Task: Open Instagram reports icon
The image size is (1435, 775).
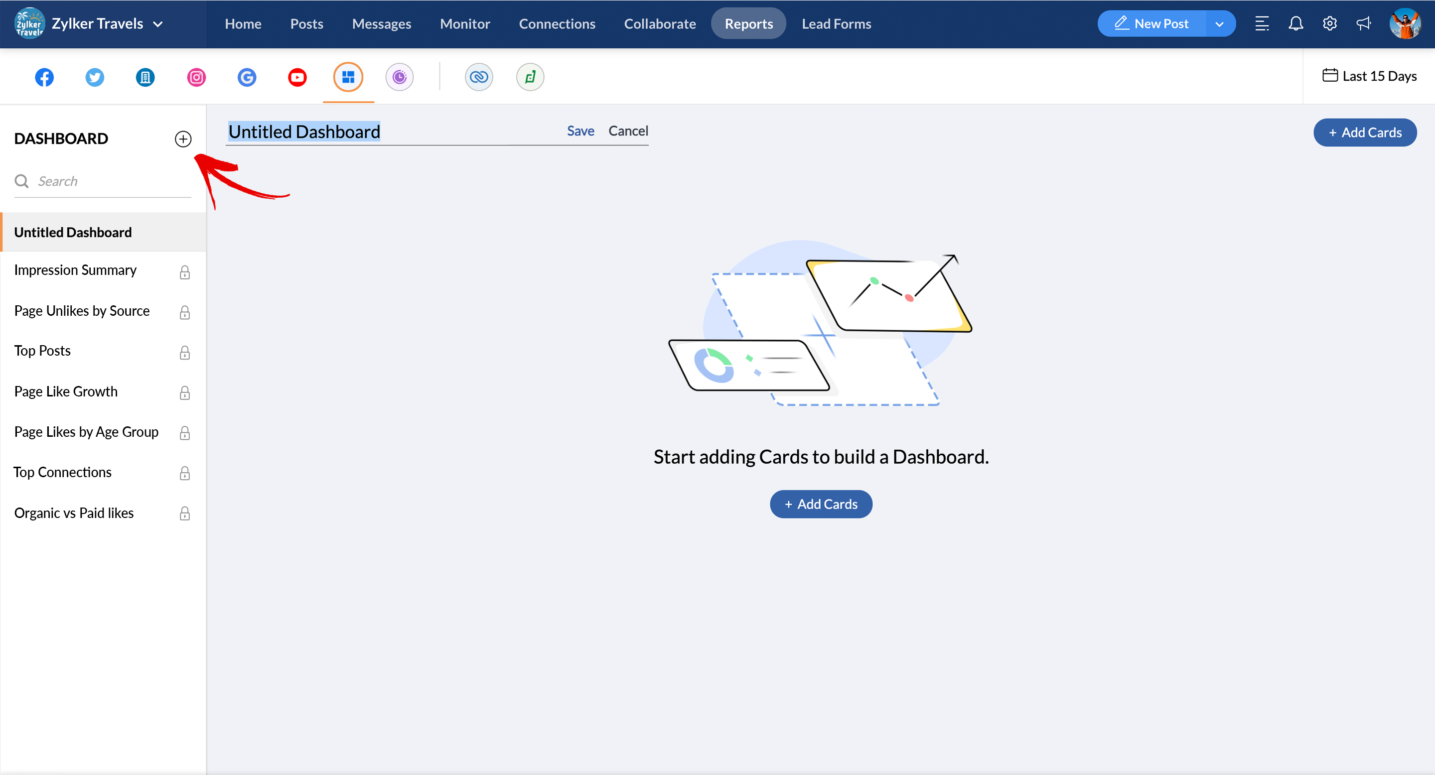Action: click(196, 77)
